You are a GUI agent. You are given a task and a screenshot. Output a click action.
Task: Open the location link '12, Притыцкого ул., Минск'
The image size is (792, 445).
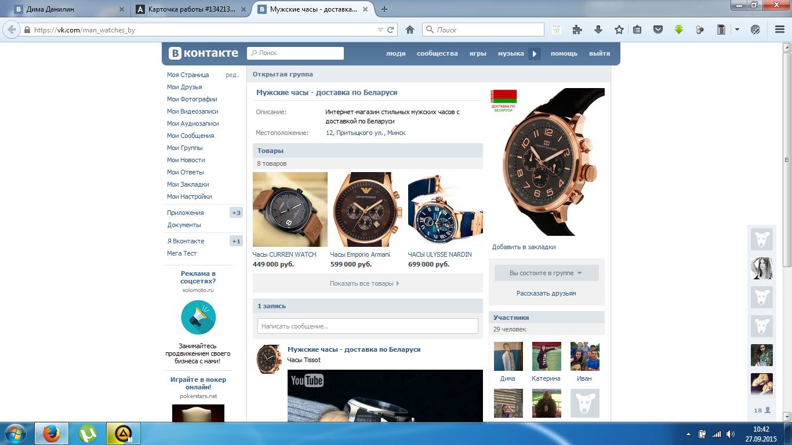(366, 133)
